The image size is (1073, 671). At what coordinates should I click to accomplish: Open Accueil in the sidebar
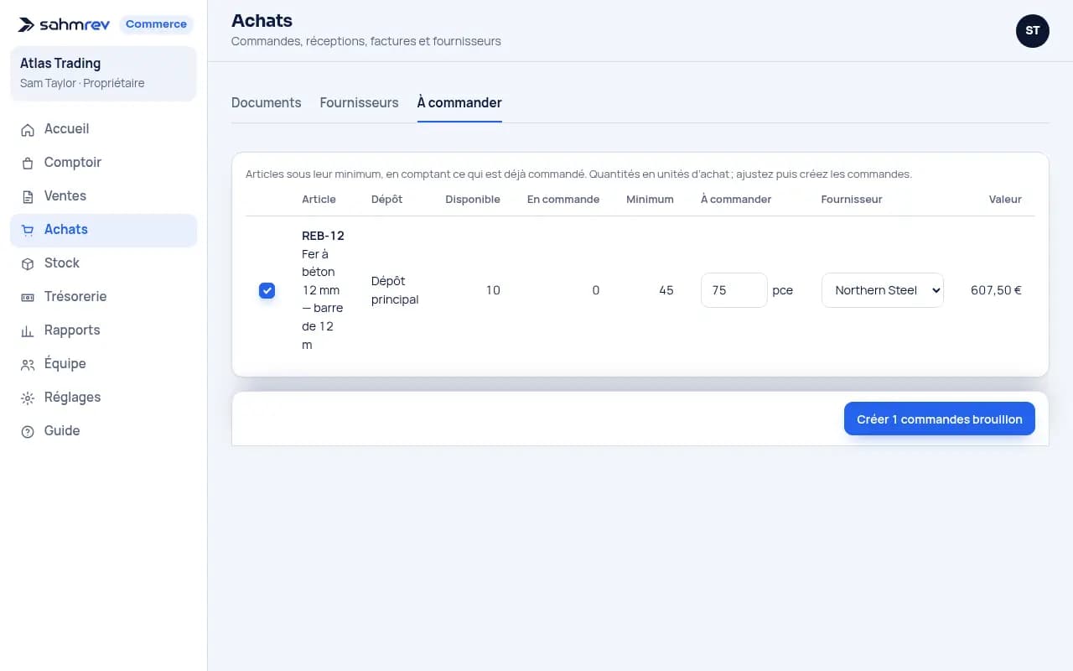(x=103, y=129)
